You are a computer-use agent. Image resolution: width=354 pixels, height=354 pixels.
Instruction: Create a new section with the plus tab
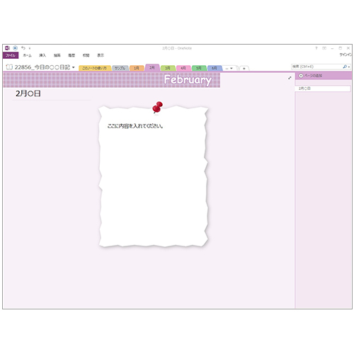[x=244, y=68]
